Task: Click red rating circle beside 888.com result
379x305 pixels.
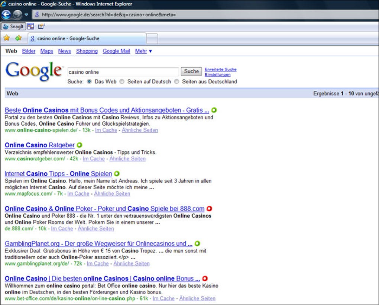Action: [x=209, y=209]
